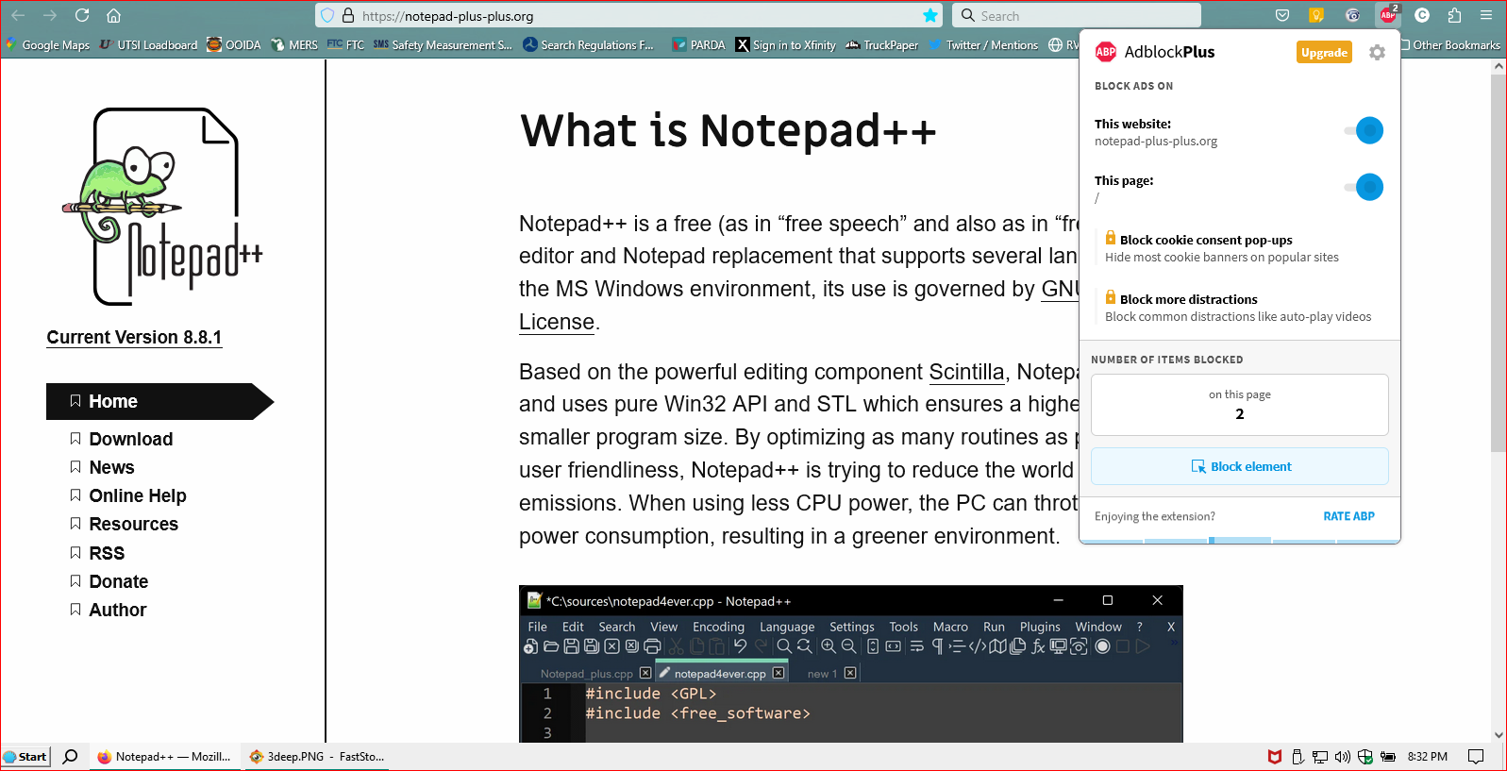
Task: Click the Firefox search box
Action: click(x=1077, y=15)
